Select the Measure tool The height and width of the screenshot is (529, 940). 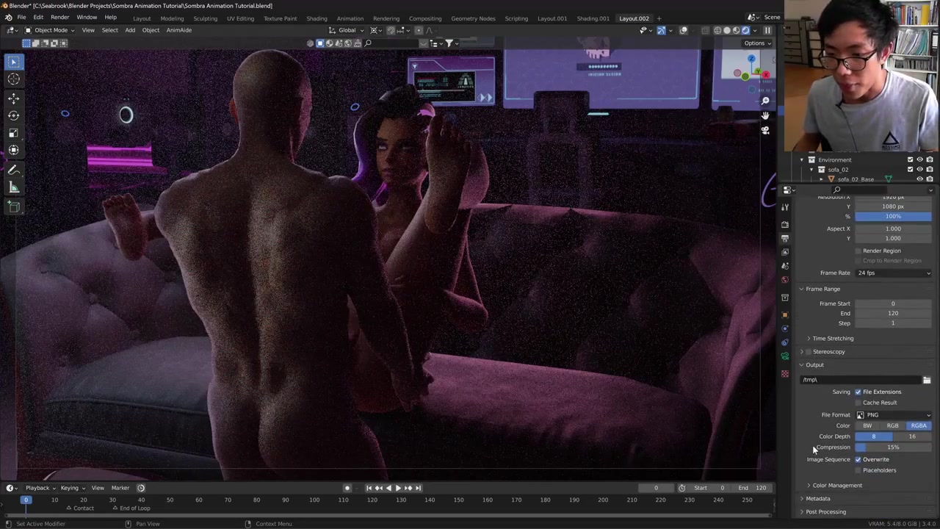14,187
